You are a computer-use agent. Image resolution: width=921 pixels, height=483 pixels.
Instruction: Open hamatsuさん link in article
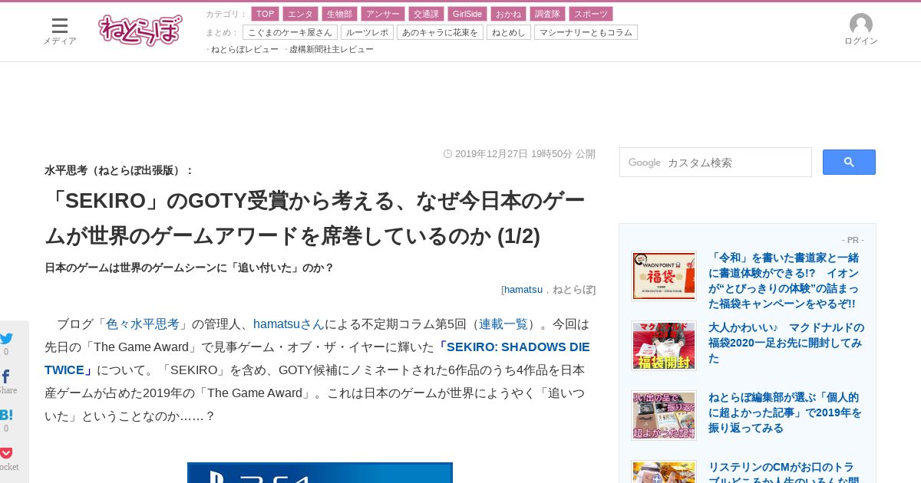tap(289, 324)
